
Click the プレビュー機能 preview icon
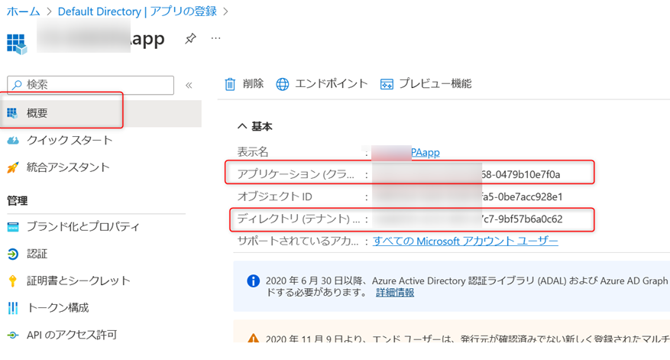[x=387, y=84]
